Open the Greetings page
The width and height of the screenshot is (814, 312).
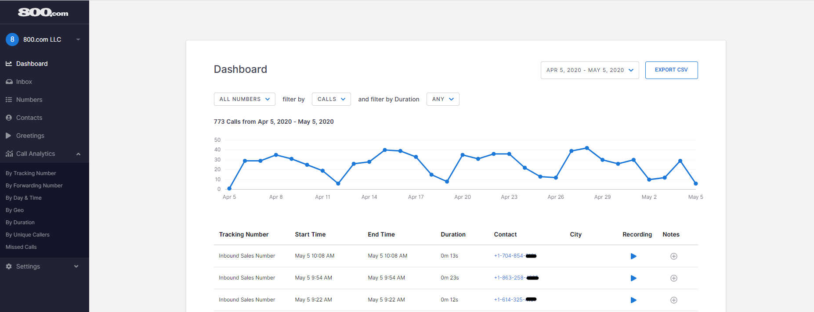pyautogui.click(x=30, y=136)
